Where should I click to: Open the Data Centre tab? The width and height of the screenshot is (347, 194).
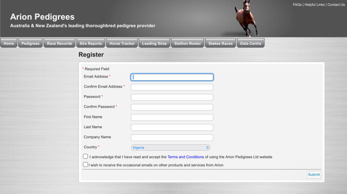click(250, 43)
